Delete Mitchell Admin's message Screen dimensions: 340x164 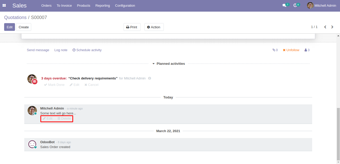(x=64, y=119)
